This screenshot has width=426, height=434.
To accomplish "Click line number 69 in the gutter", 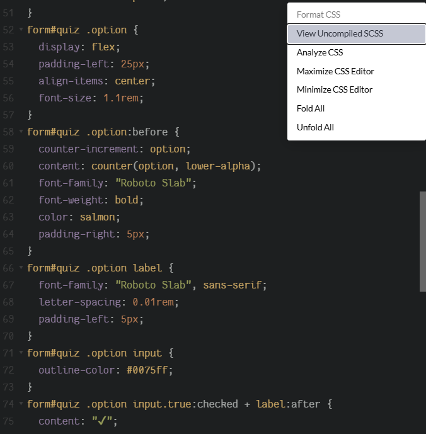I will coord(8,319).
